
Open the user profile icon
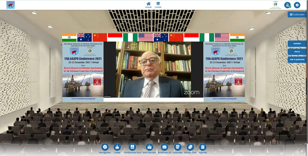click(287, 5)
